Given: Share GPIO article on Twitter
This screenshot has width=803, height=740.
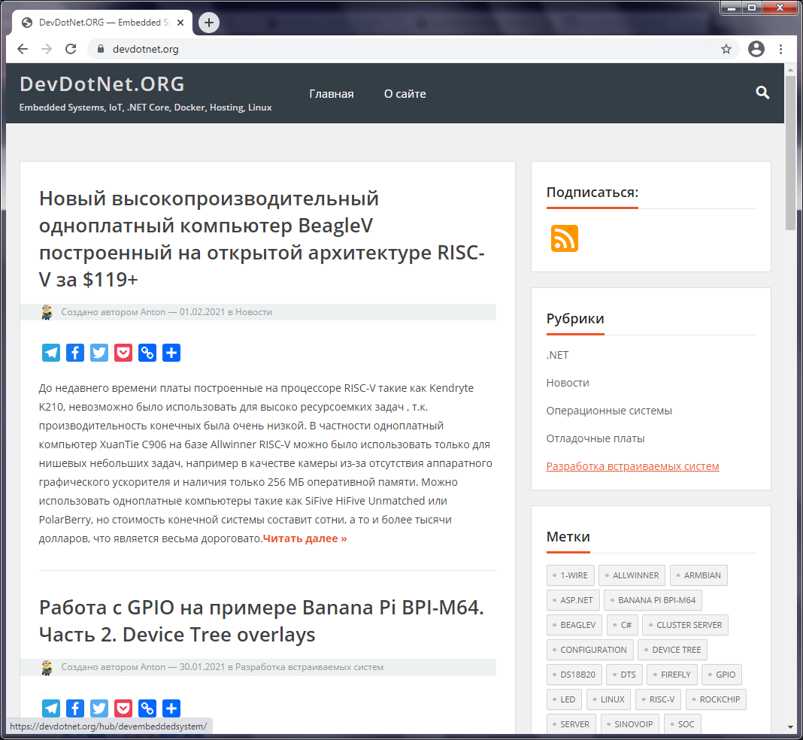Looking at the screenshot, I should 99,708.
